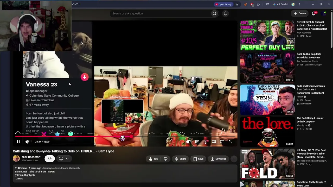
Task: Like the video with thumbs up
Action: 153,159
